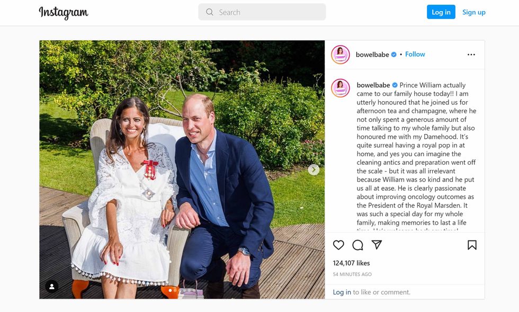Click the Sign up link
Screen dimensions: 519x312
click(474, 12)
